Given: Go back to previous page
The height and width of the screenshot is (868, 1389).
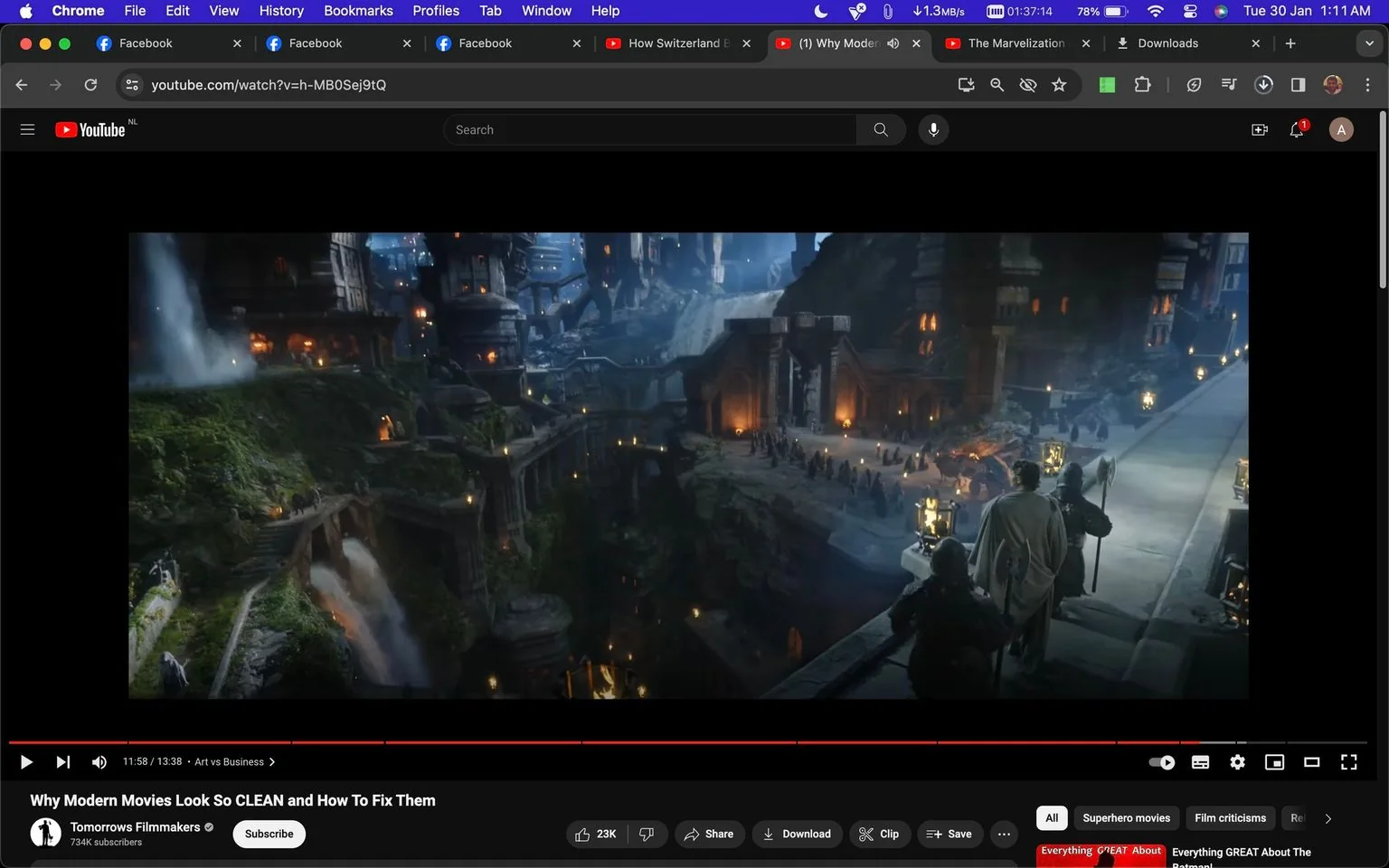Looking at the screenshot, I should pyautogui.click(x=22, y=85).
